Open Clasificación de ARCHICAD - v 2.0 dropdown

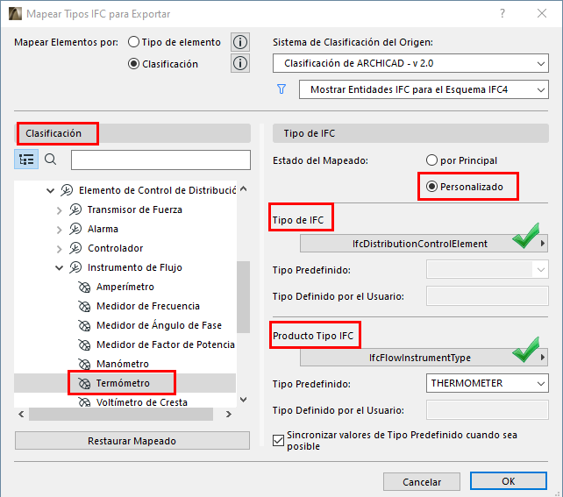click(410, 63)
